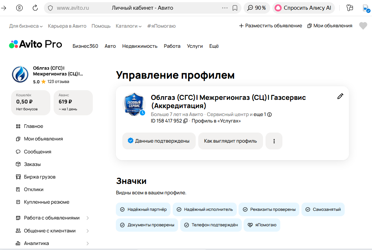The image size is (372, 250).
Task: Click the Самозанятый badge
Action: coord(323,209)
